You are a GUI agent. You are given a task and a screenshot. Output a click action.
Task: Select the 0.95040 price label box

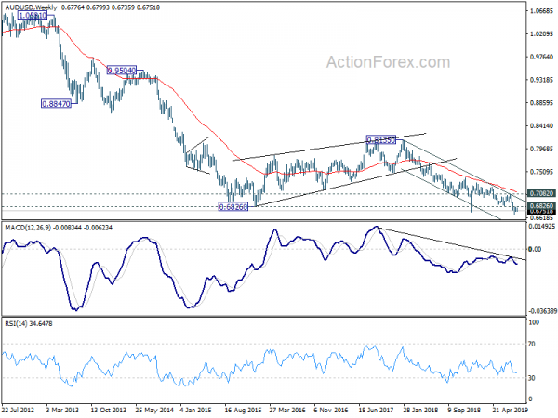point(122,71)
